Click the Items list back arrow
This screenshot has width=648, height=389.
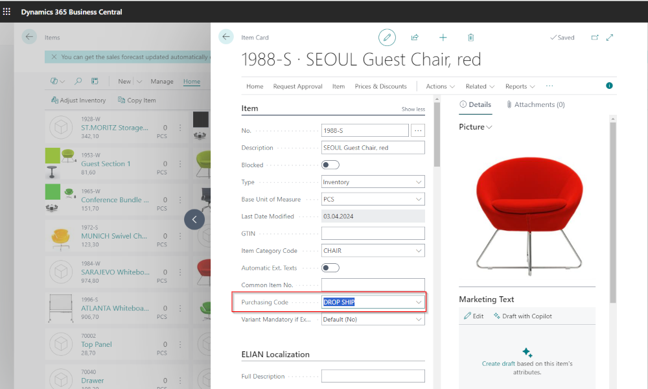pyautogui.click(x=29, y=37)
